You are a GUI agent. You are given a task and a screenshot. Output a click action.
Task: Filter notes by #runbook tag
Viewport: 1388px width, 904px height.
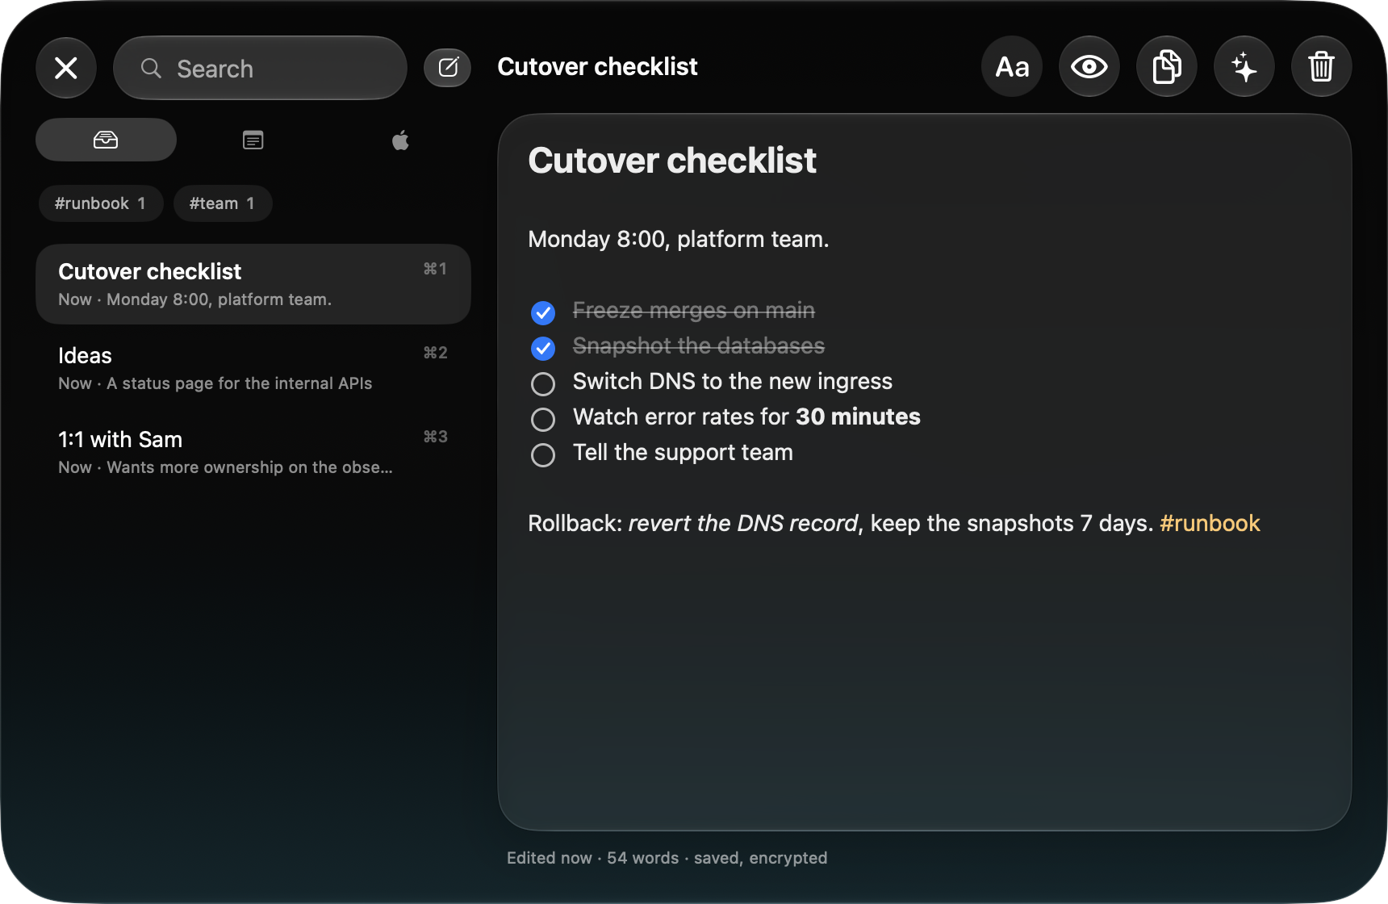coord(101,203)
